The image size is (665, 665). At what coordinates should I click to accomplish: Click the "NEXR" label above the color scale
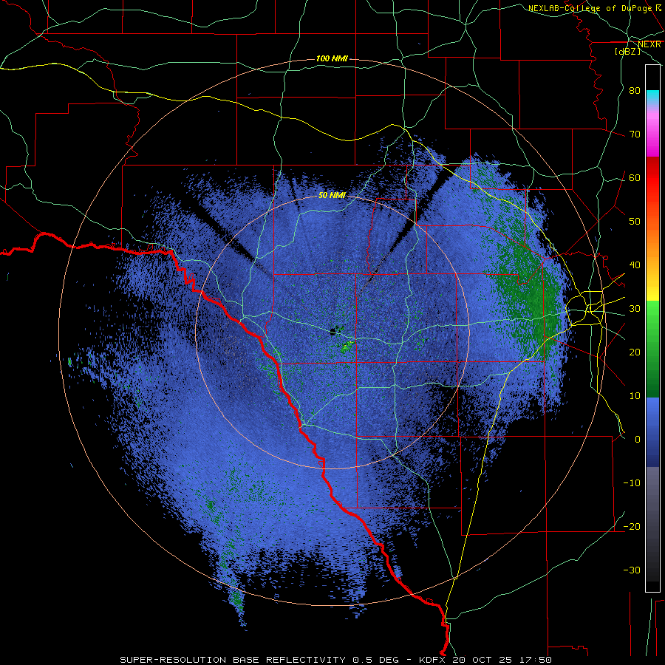click(649, 44)
